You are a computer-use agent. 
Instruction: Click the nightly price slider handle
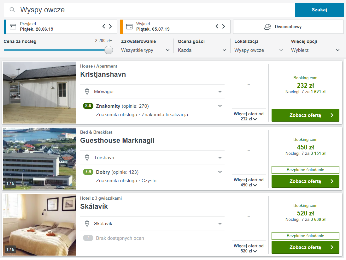tap(108, 50)
